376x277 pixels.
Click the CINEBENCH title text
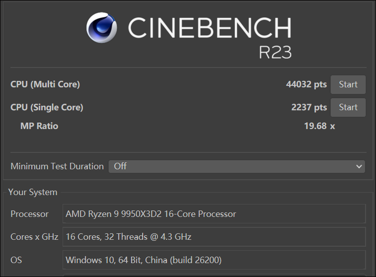click(210, 28)
